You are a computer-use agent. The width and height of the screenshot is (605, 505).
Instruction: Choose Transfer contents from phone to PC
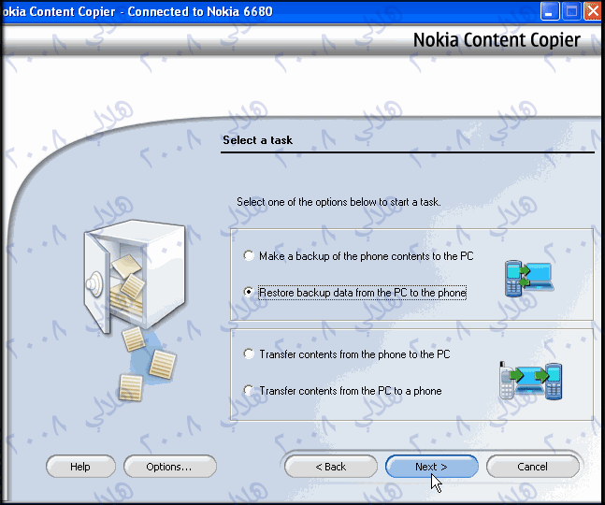click(249, 354)
